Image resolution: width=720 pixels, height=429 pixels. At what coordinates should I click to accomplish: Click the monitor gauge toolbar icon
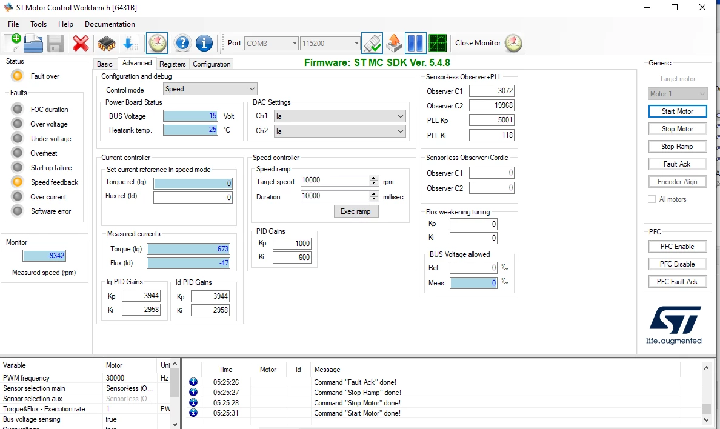pos(157,43)
